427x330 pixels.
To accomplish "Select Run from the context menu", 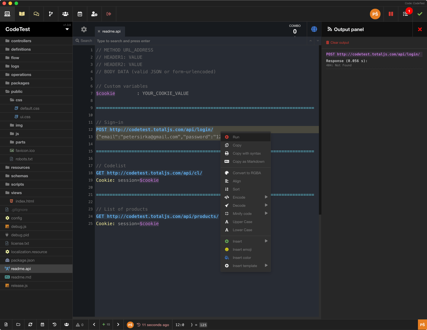I will pyautogui.click(x=246, y=137).
